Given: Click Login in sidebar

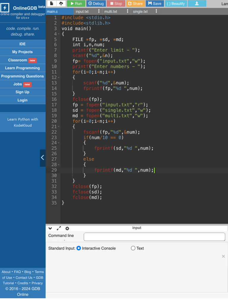Looking at the screenshot, I should pyautogui.click(x=23, y=100).
